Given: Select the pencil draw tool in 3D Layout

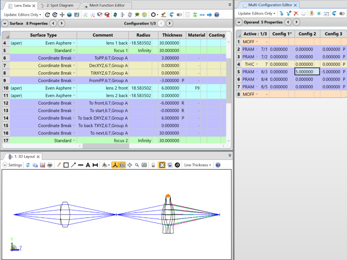Looking at the screenshot, I should tap(59, 165).
